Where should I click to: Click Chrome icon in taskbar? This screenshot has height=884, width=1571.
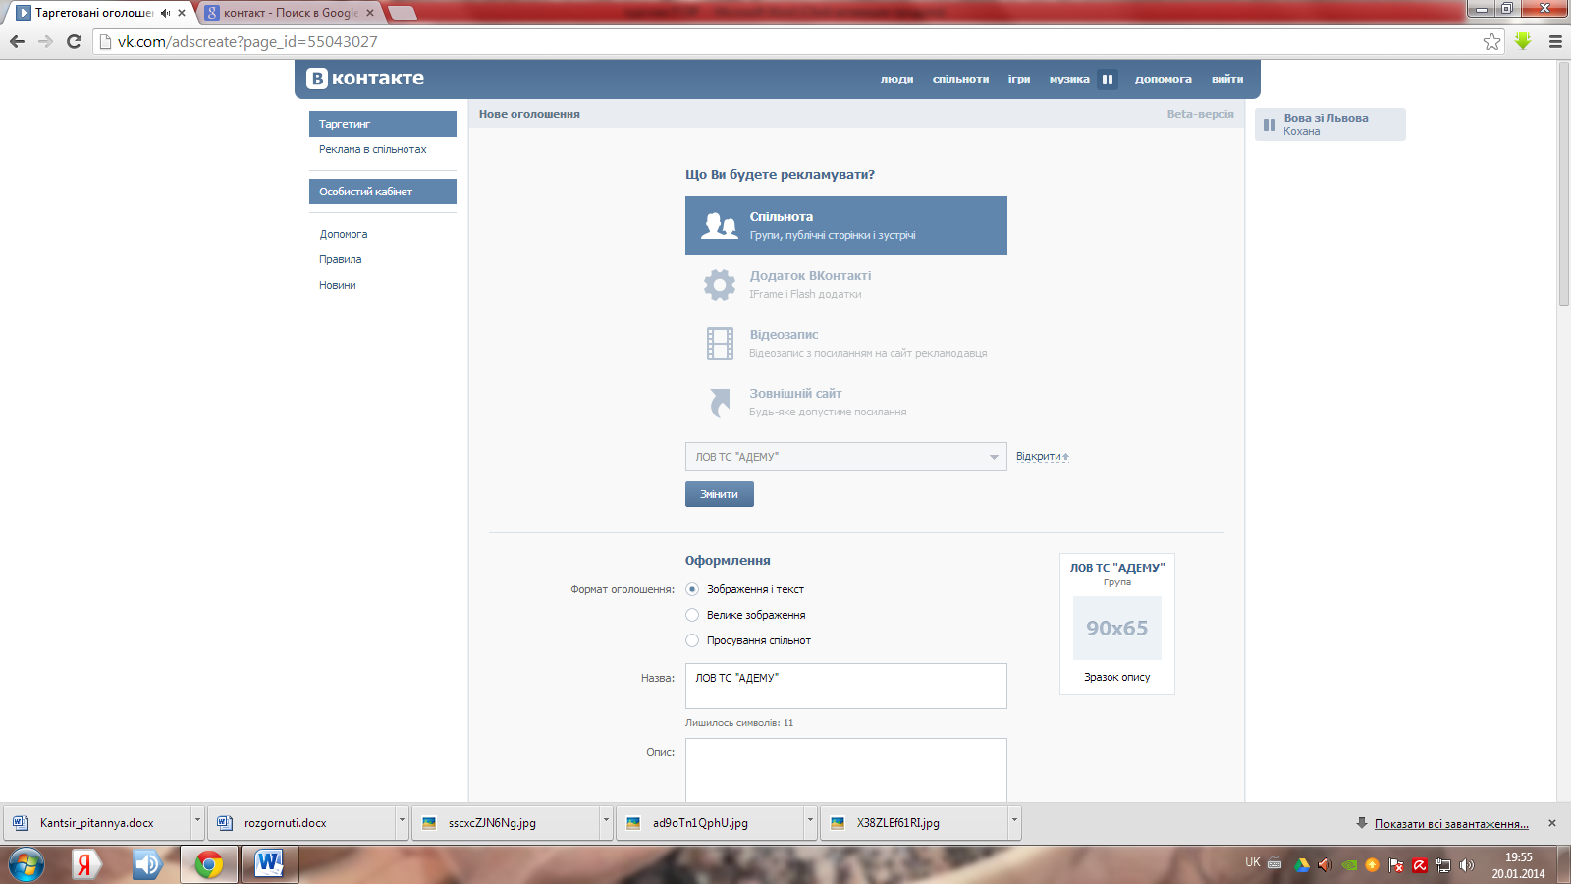208,865
